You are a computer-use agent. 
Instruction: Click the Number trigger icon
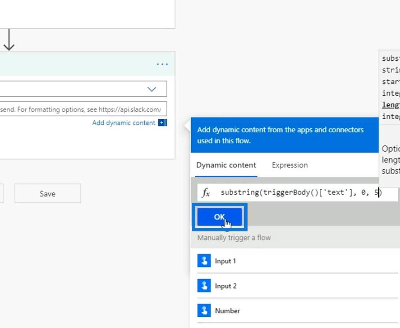click(204, 311)
